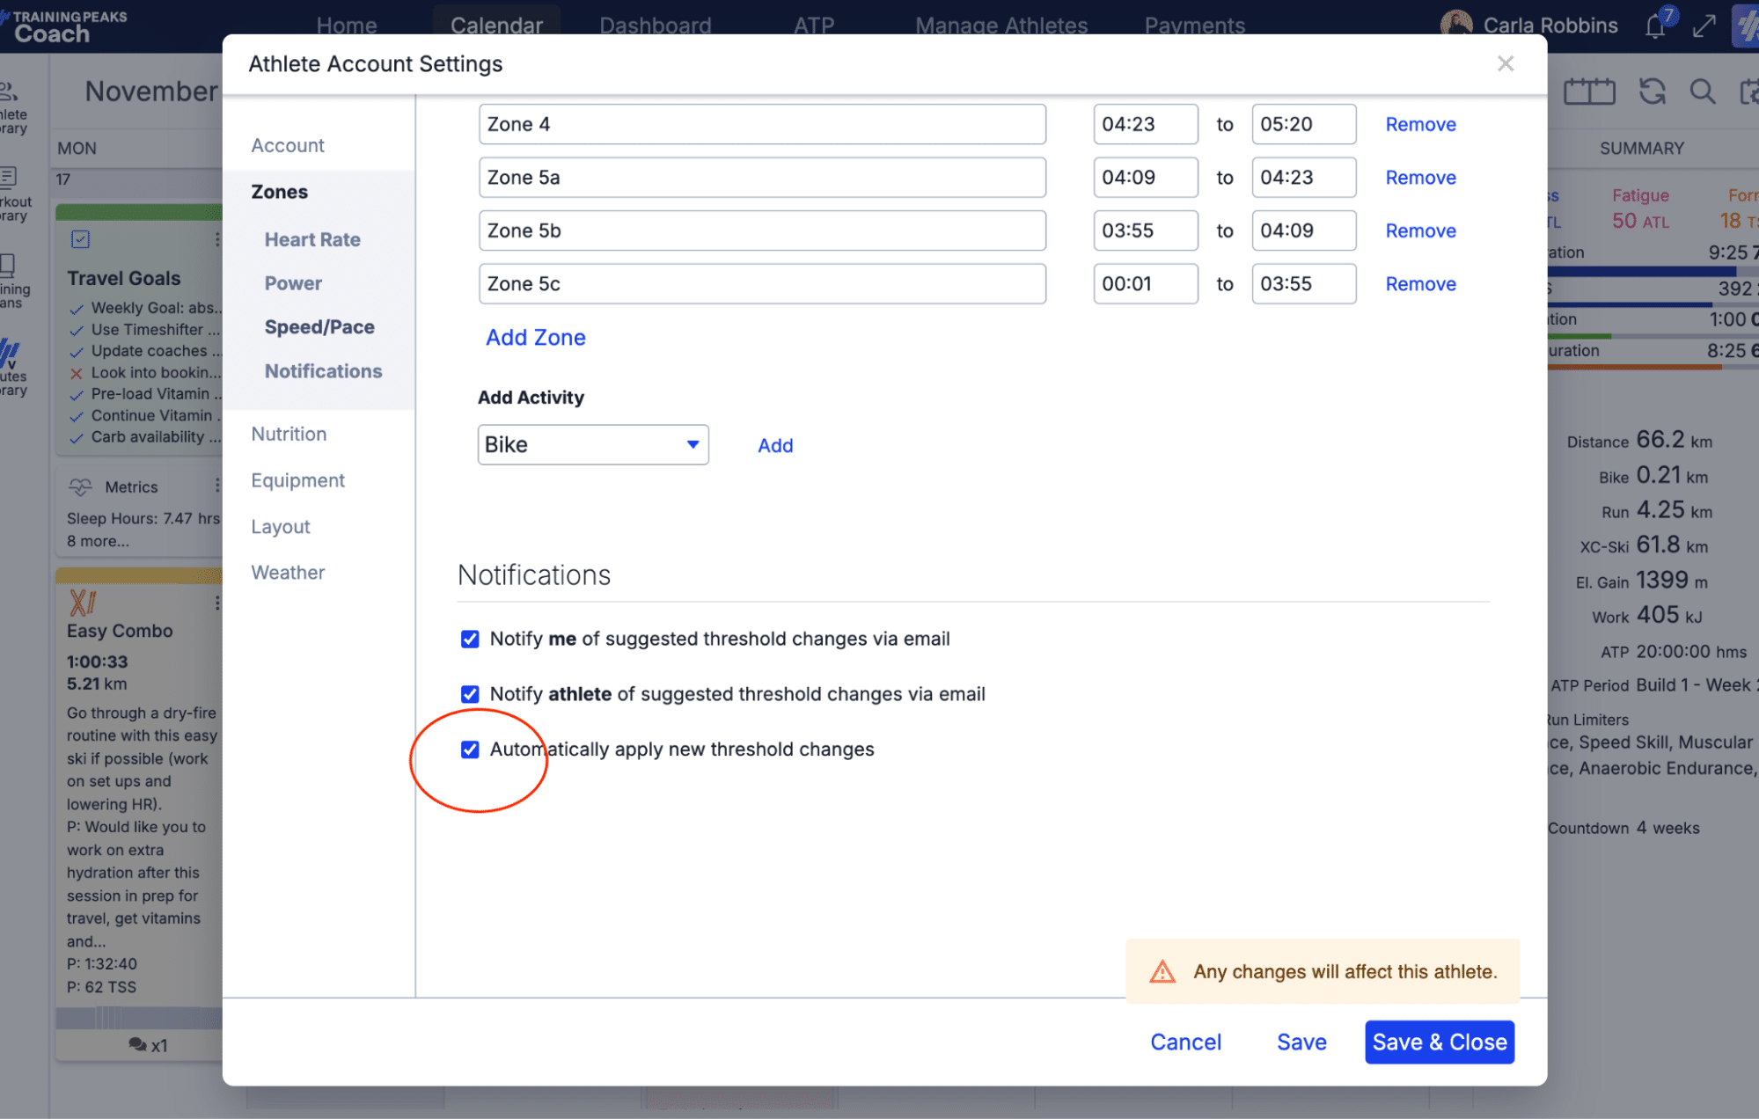Click Add next to Bike activity

coord(775,445)
